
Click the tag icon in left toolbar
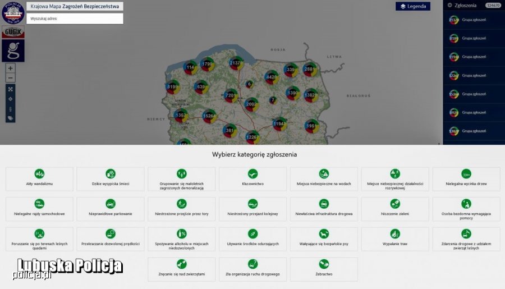[x=10, y=118]
